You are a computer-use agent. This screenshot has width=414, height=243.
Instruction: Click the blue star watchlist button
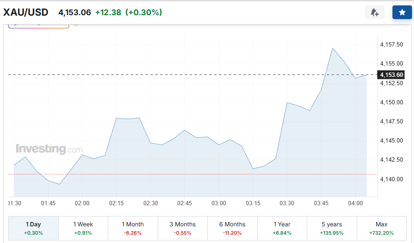(x=402, y=12)
